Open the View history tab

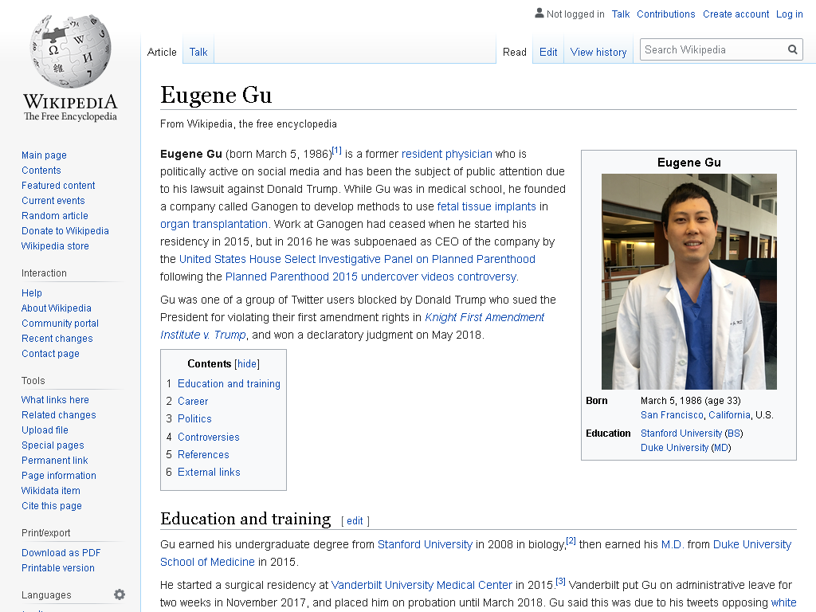point(598,52)
